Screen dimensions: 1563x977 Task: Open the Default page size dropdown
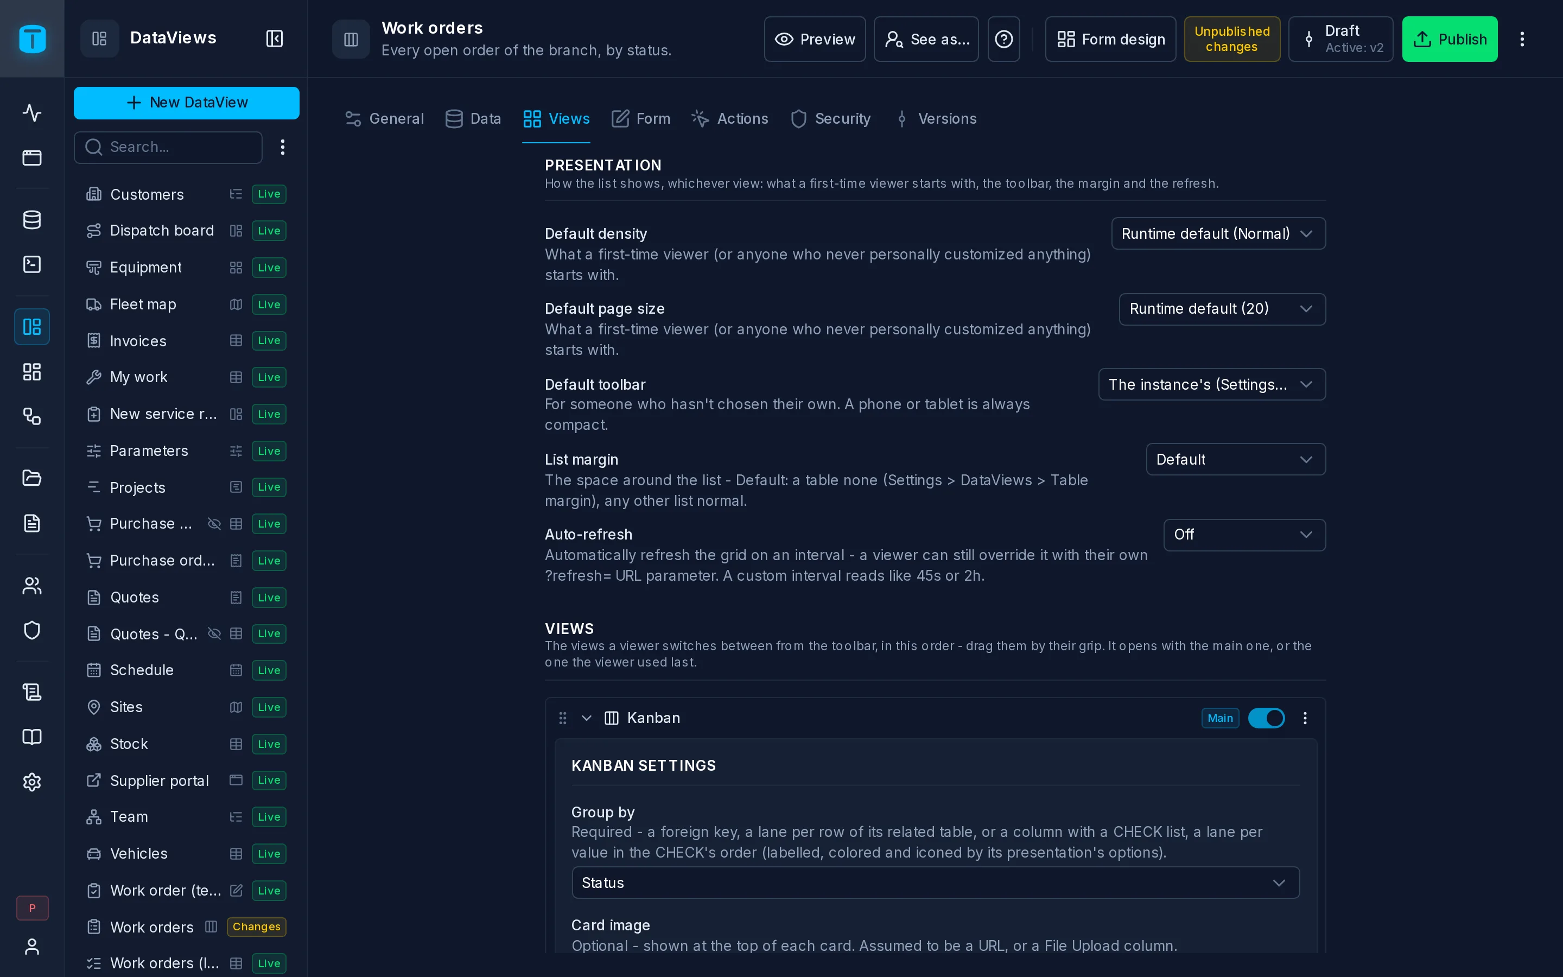pyautogui.click(x=1222, y=309)
